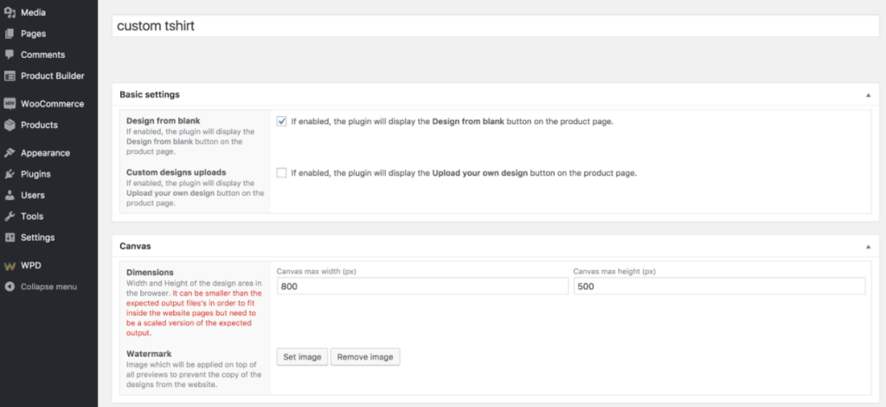Click the Pages icon in sidebar
The image size is (886, 407).
coord(10,34)
